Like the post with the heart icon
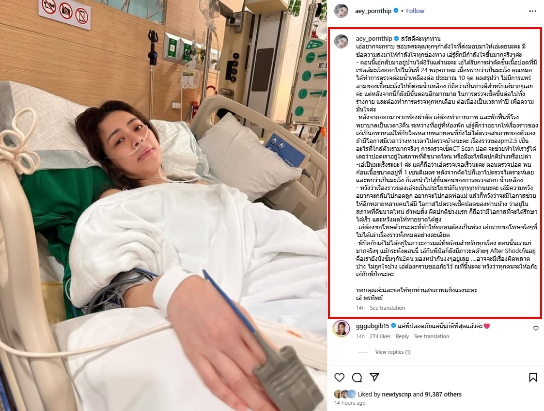544x411 pixels. (339, 378)
